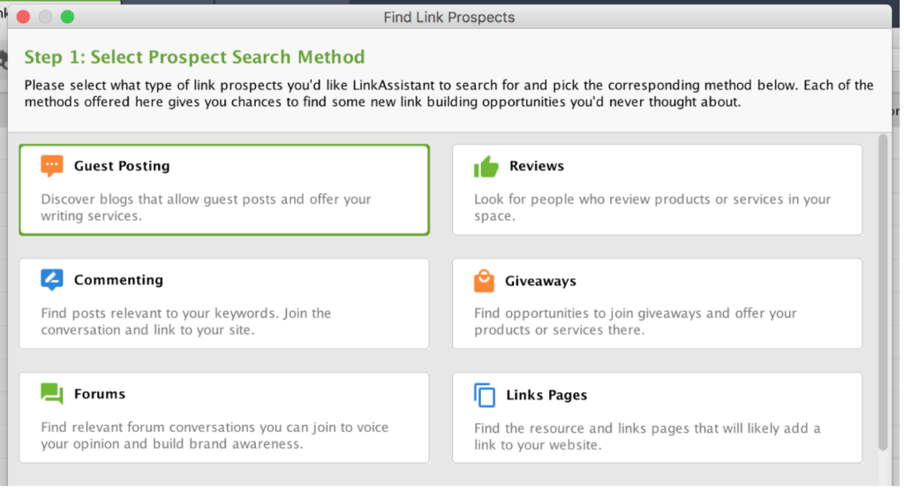
Task: Click the green Forums chat bubbles icon
Action: coord(52,394)
